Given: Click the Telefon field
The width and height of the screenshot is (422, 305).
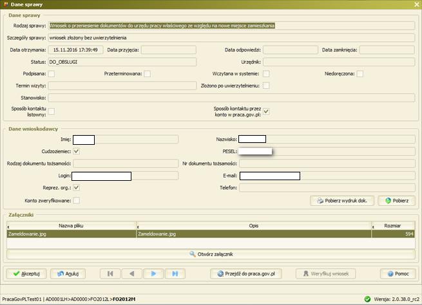Looking at the screenshot, I should (x=327, y=187).
